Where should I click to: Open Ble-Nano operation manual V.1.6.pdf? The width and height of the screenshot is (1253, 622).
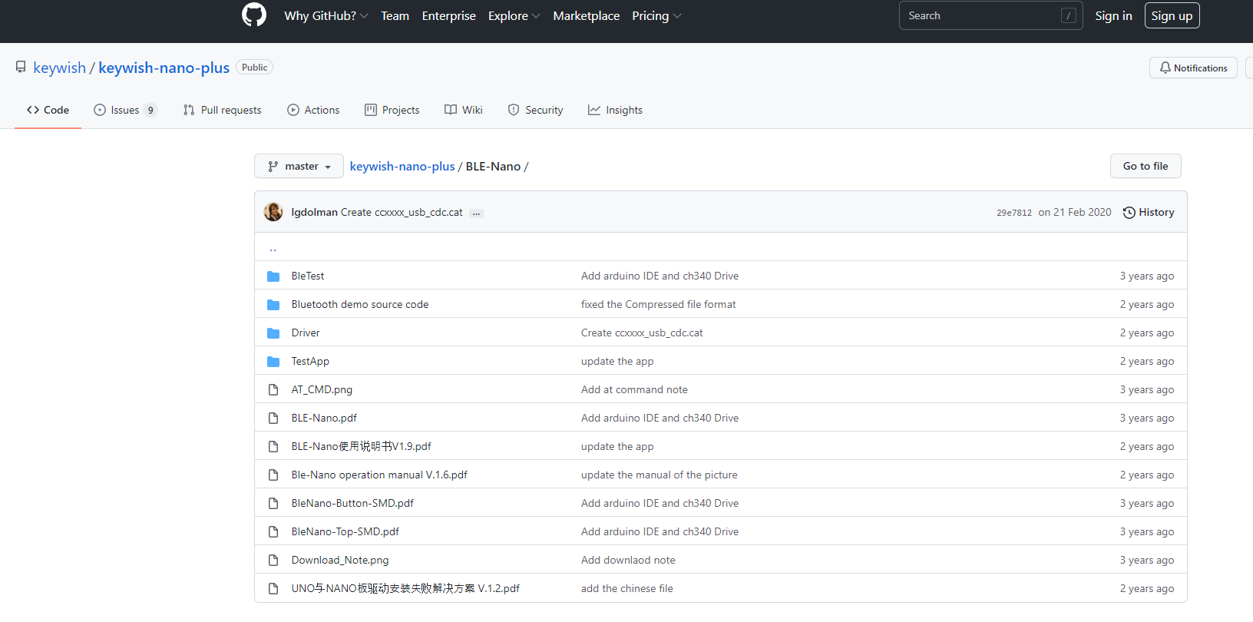click(379, 475)
